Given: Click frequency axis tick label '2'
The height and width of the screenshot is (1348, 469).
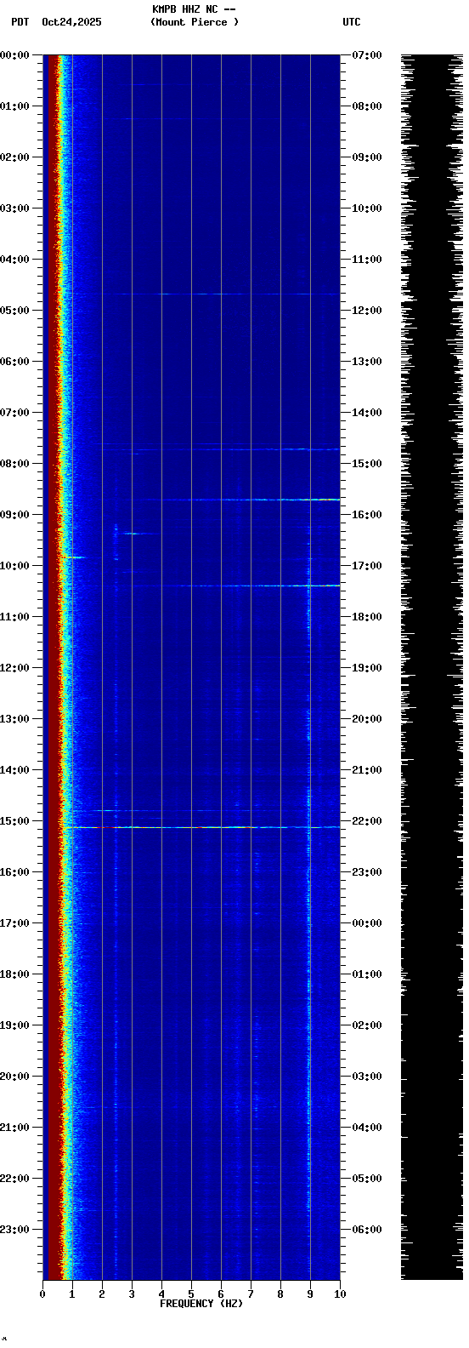Looking at the screenshot, I should (102, 1294).
